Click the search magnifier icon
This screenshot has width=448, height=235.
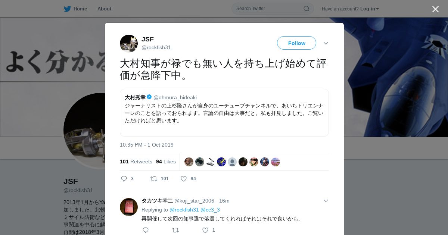click(x=306, y=9)
